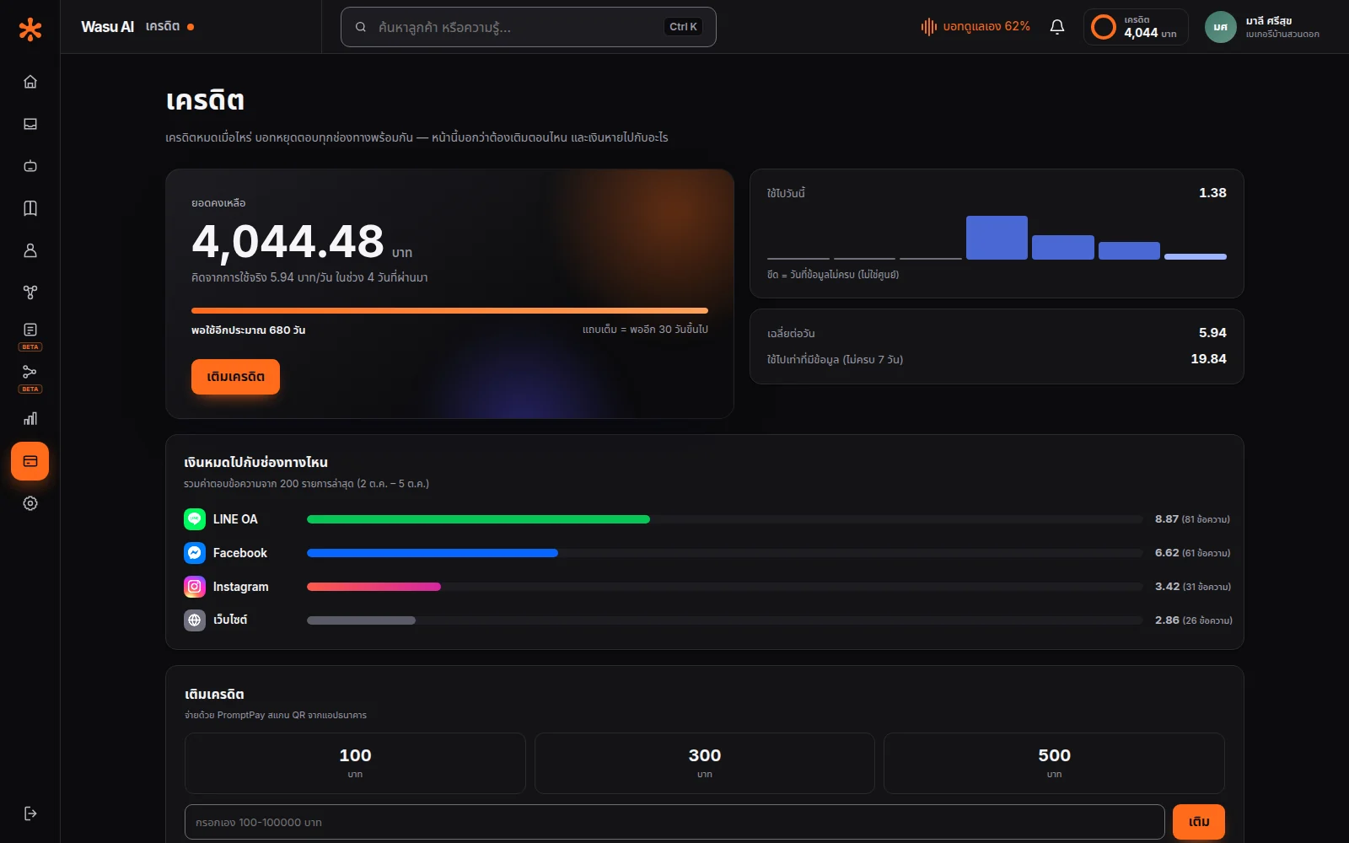The image size is (1349, 843).
Task: Click the Facebook blue usage bar
Action: (433, 553)
